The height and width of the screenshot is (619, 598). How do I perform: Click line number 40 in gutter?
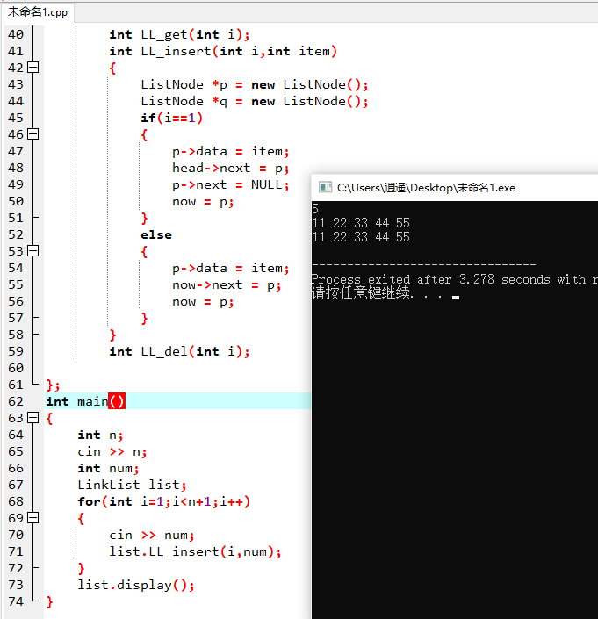point(16,34)
